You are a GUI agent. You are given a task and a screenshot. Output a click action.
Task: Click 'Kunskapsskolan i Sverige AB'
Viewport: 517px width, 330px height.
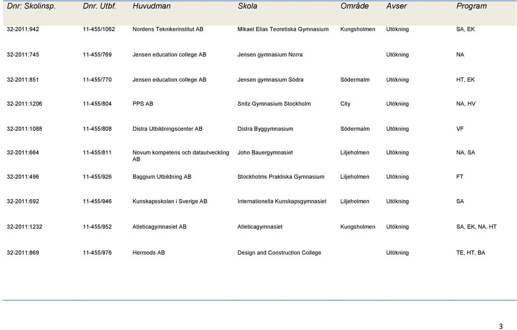[x=170, y=201]
